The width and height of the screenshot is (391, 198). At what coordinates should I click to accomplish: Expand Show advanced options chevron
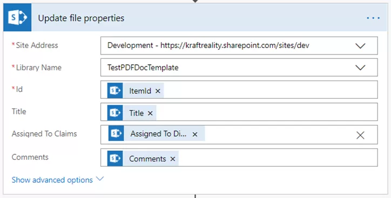pyautogui.click(x=100, y=179)
